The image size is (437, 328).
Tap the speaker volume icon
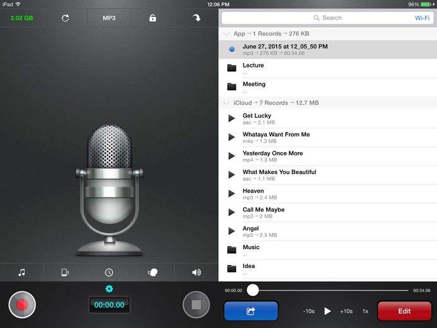tap(197, 272)
